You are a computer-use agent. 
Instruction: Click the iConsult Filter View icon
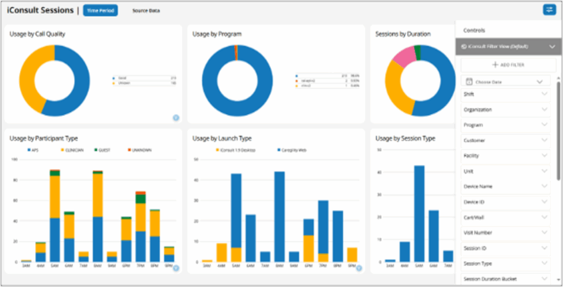coord(465,47)
